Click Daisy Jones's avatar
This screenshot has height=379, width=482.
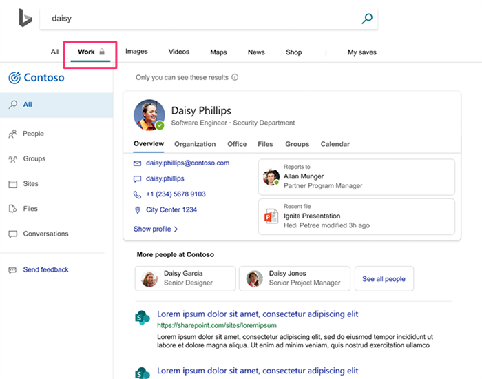[x=255, y=278]
